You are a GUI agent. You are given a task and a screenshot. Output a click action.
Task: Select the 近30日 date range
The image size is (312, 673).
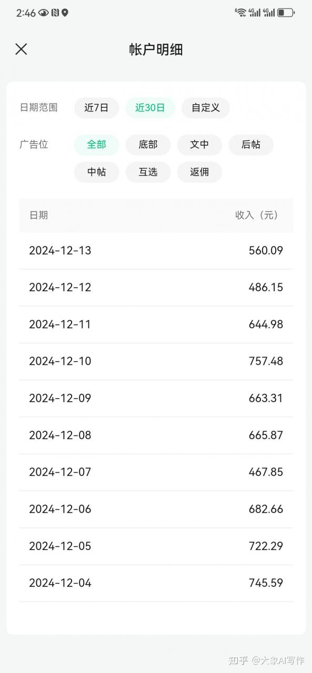point(150,108)
